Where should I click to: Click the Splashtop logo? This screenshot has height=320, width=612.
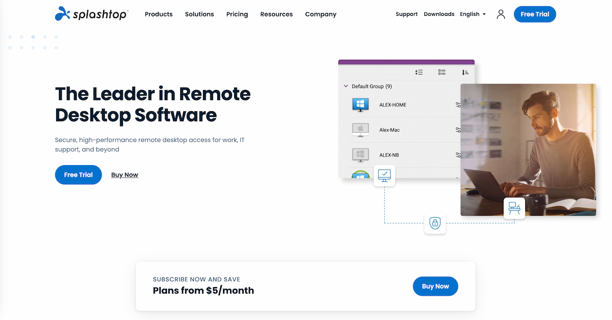point(91,14)
